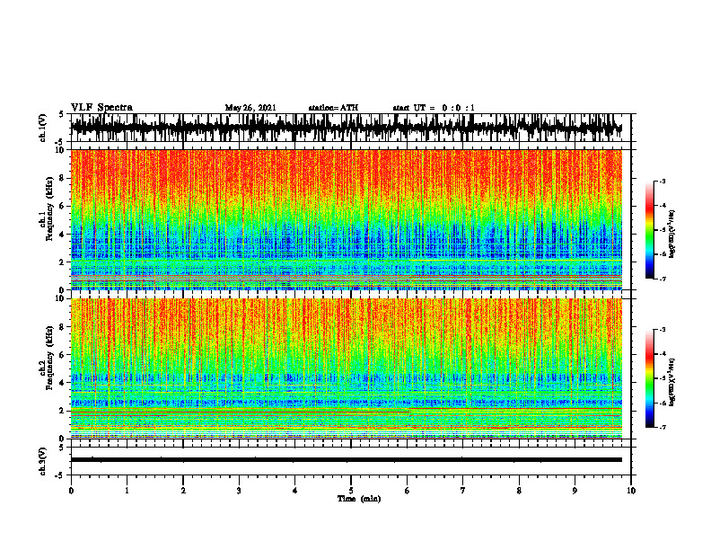
Task: Click tick label "9" on the Time axis
Action: pyautogui.click(x=575, y=491)
